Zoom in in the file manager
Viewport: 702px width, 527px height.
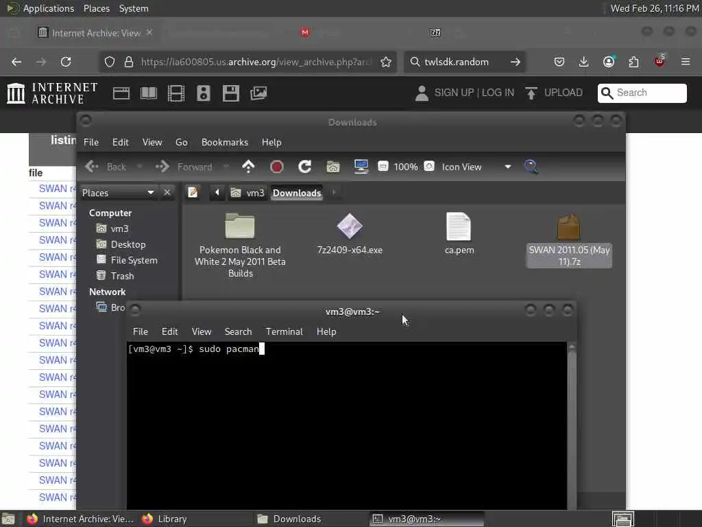(429, 166)
